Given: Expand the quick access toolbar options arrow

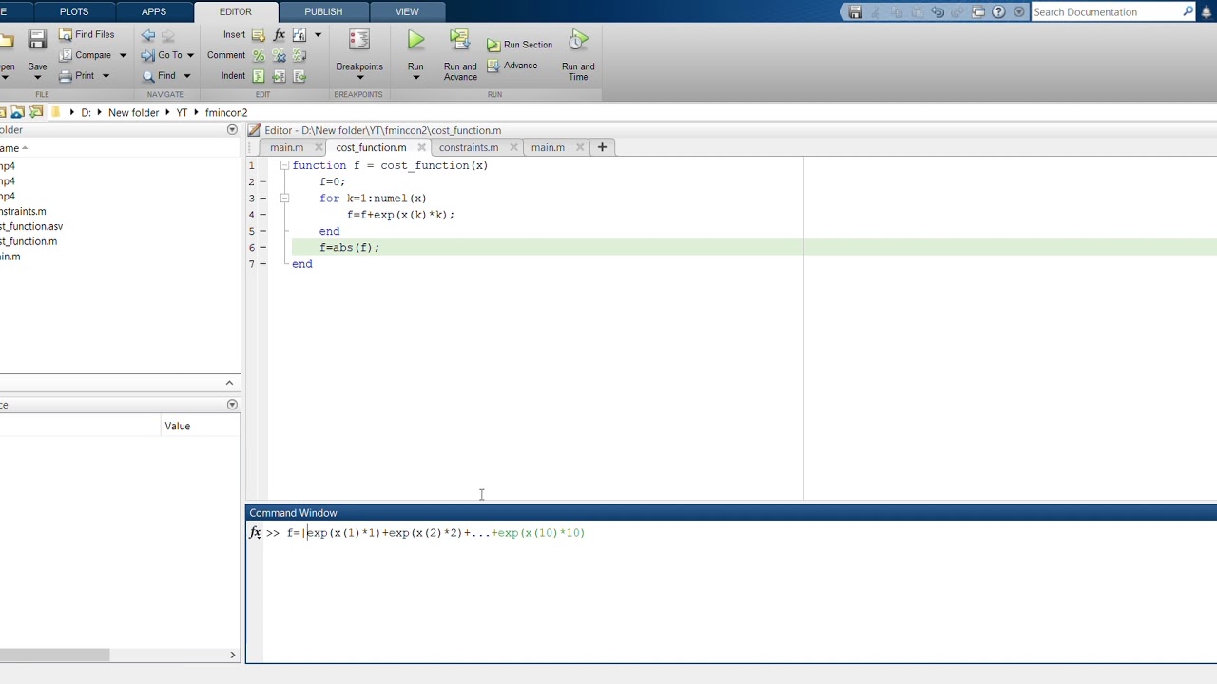Looking at the screenshot, I should [1019, 11].
